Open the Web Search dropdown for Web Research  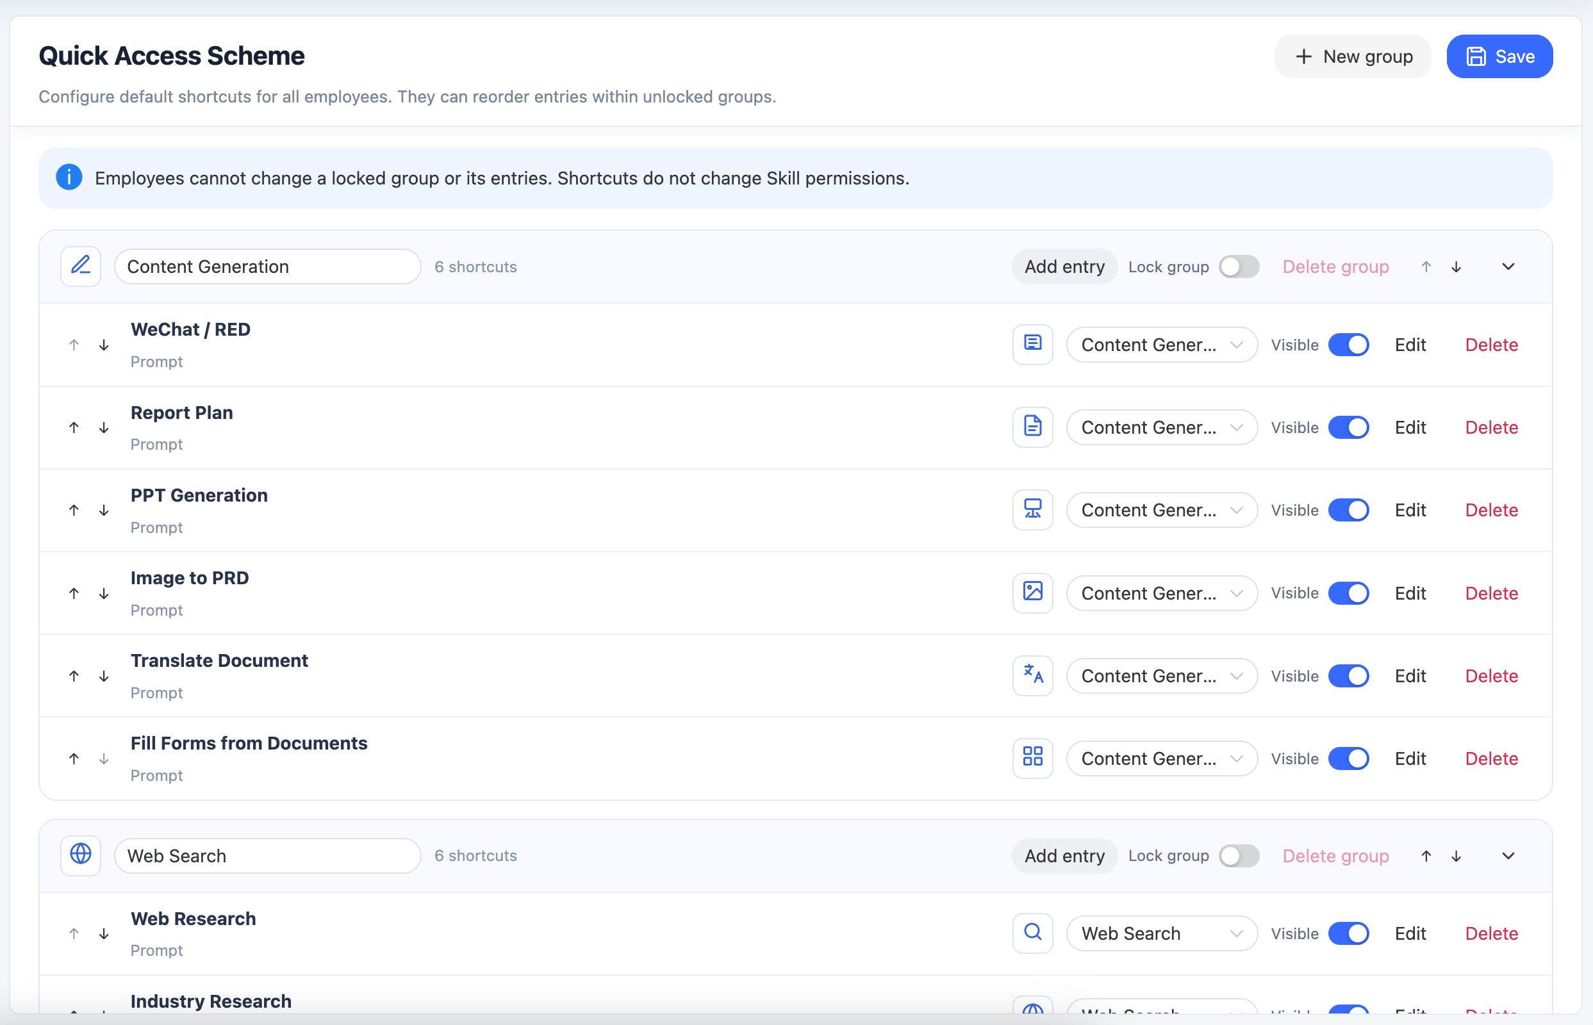(1162, 934)
